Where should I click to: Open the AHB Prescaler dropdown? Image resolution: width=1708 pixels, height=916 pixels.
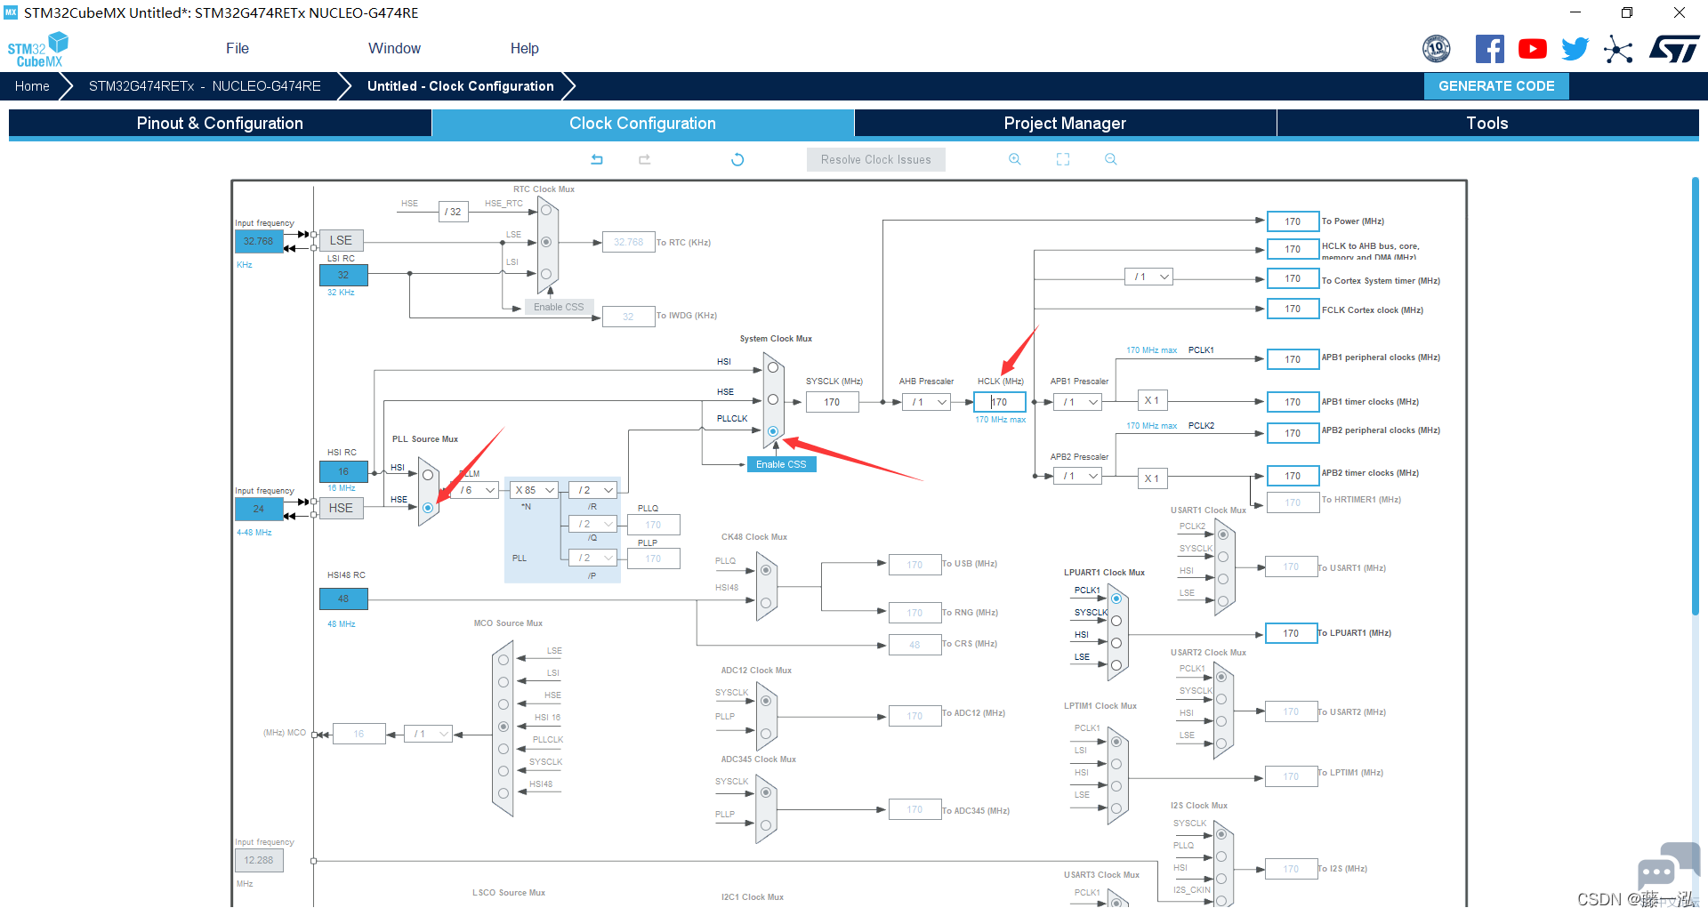[926, 402]
